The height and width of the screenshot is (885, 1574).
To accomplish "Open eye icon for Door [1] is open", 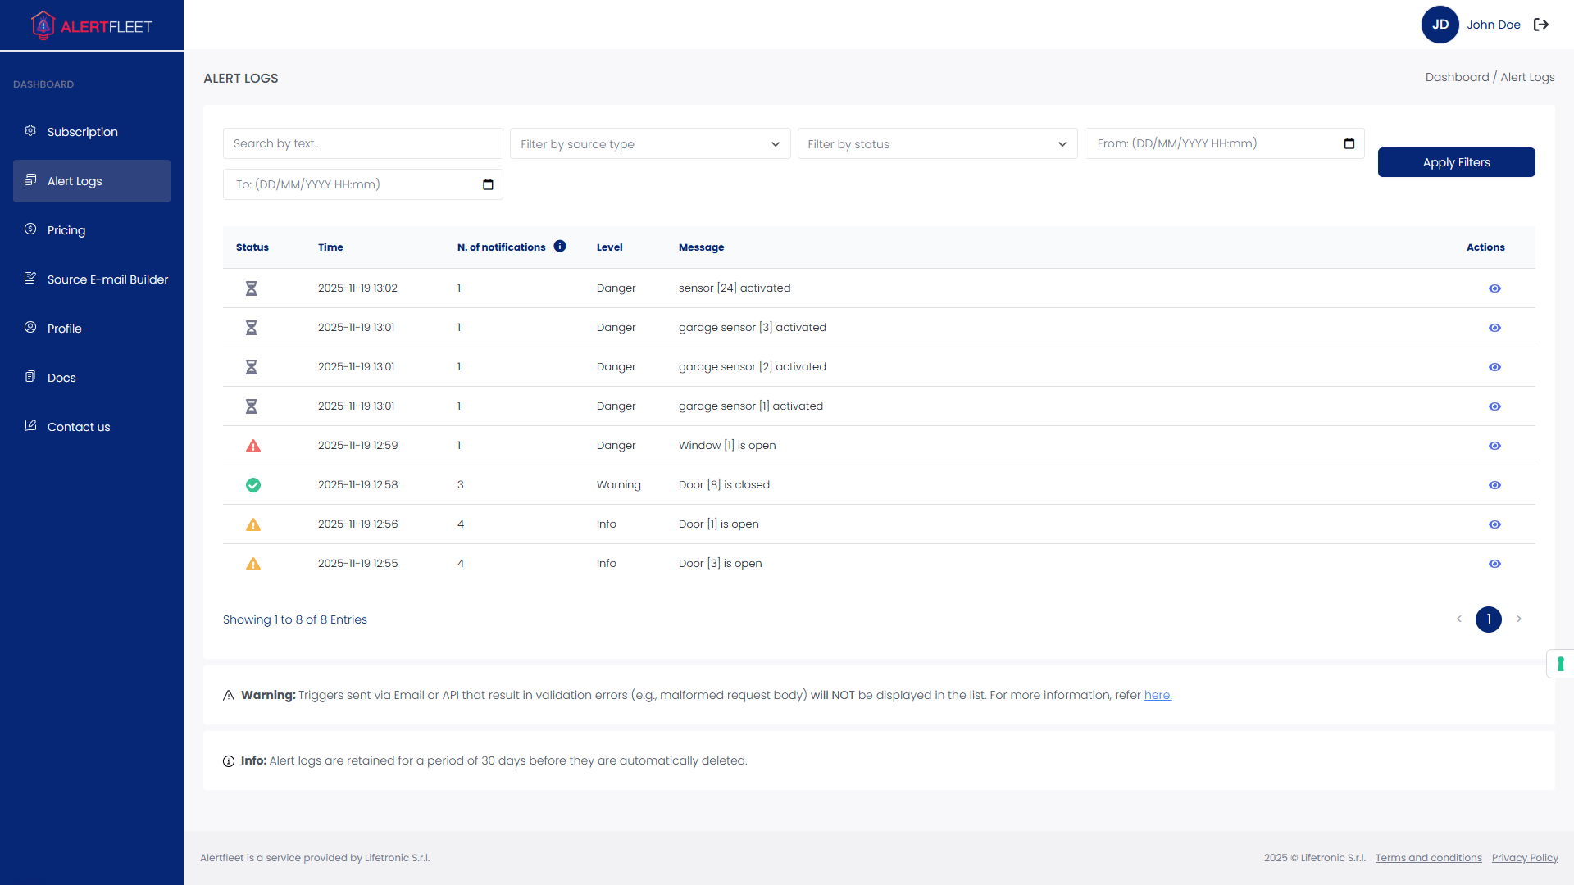I will click(1494, 524).
